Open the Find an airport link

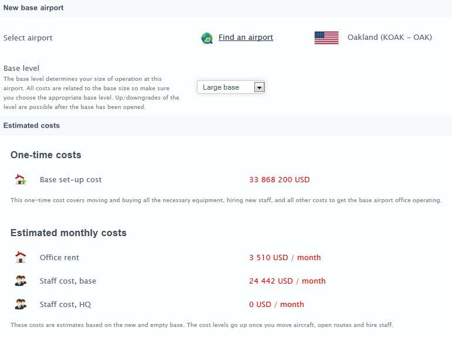coord(246,37)
